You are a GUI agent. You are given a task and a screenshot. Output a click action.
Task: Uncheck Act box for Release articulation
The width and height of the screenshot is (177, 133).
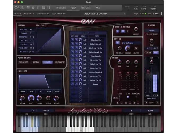72,84
